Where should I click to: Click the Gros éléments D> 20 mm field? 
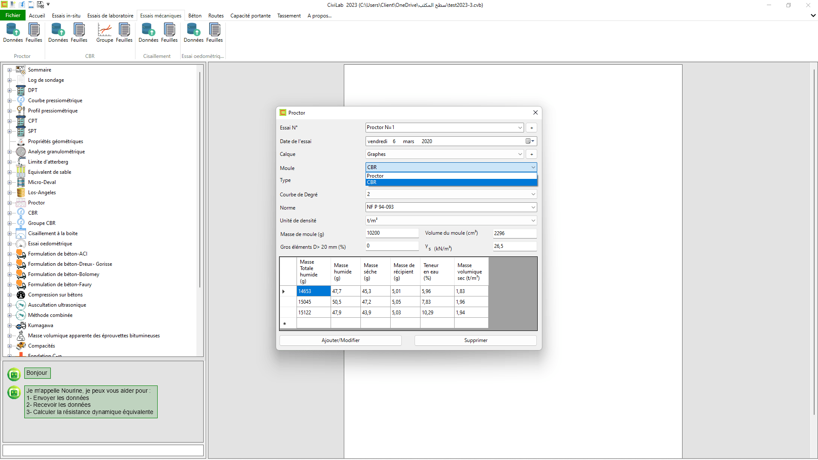coord(392,246)
